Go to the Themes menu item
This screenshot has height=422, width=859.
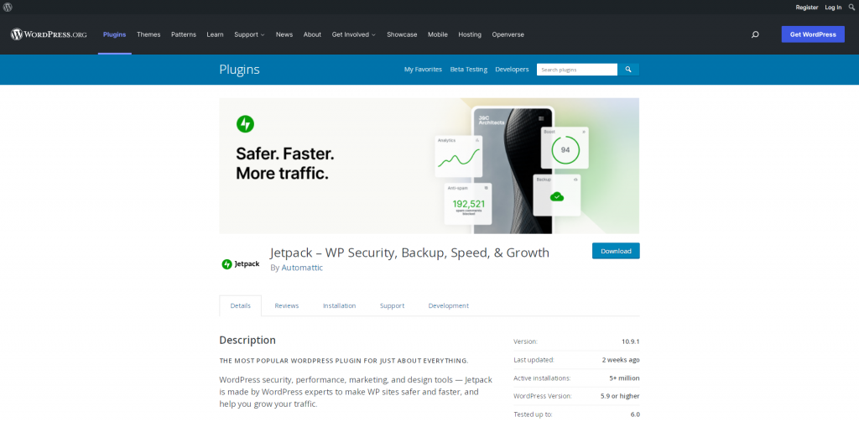(148, 34)
